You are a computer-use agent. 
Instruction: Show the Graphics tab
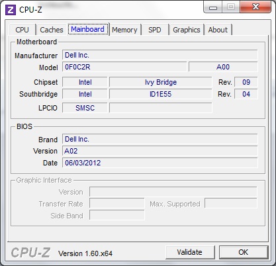187,30
